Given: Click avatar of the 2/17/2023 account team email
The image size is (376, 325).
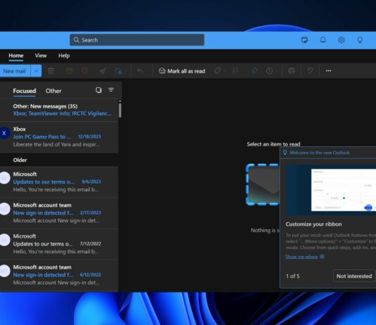Looking at the screenshot, I should pos(4,209).
